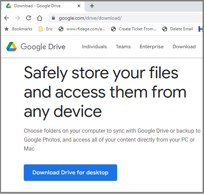204x194 pixels.
Task: Go forward with the forward arrow
Action: [x=18, y=18]
